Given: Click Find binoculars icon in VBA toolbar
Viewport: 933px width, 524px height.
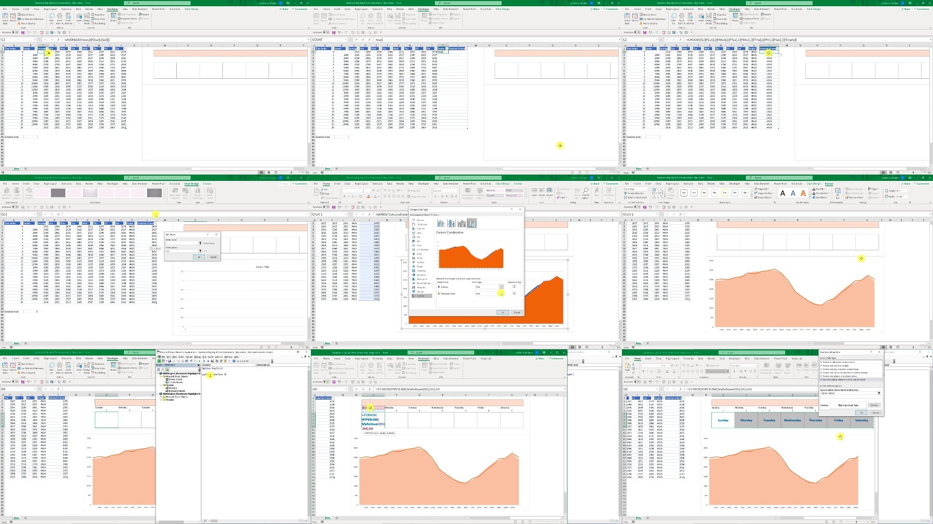Looking at the screenshot, I should 187,361.
